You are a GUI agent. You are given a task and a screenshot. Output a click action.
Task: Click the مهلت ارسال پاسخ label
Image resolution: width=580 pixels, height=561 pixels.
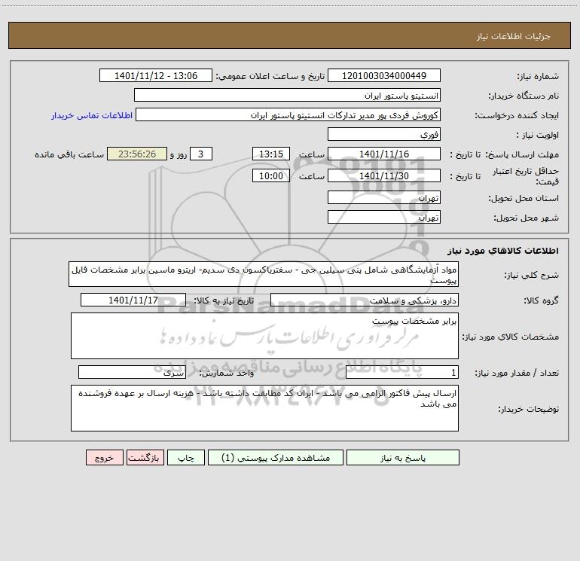click(x=522, y=154)
